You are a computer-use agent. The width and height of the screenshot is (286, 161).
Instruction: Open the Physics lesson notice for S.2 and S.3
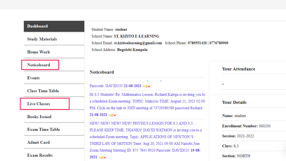[x=146, y=137]
